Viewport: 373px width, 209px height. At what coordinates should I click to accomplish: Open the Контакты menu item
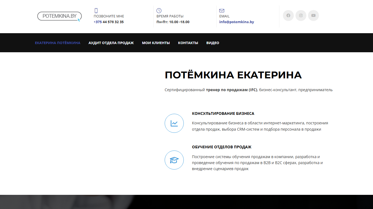188,43
